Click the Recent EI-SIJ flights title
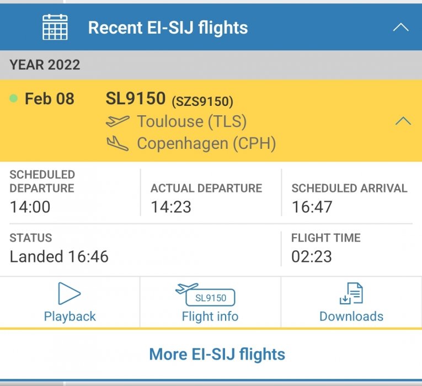 pos(168,28)
